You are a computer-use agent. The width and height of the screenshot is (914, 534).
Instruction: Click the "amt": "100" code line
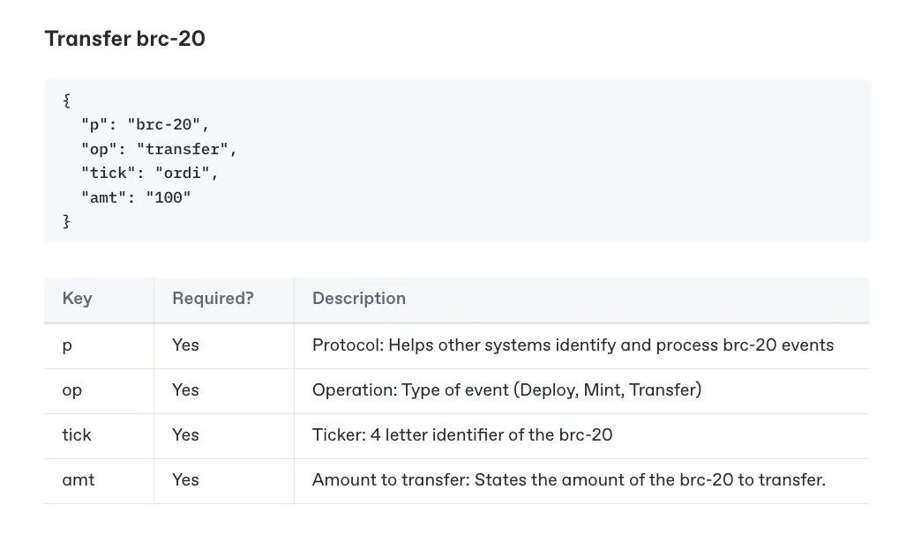point(135,198)
